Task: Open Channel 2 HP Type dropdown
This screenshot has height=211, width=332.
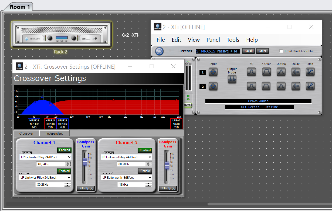Action: coord(126,157)
